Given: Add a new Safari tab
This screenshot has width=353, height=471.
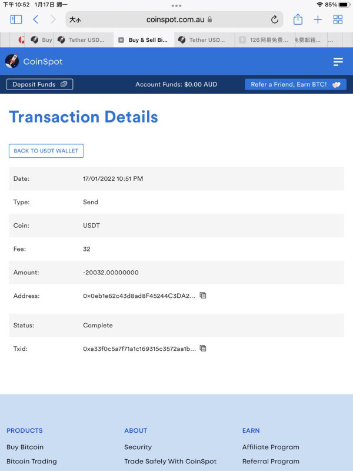Looking at the screenshot, I should [x=318, y=19].
